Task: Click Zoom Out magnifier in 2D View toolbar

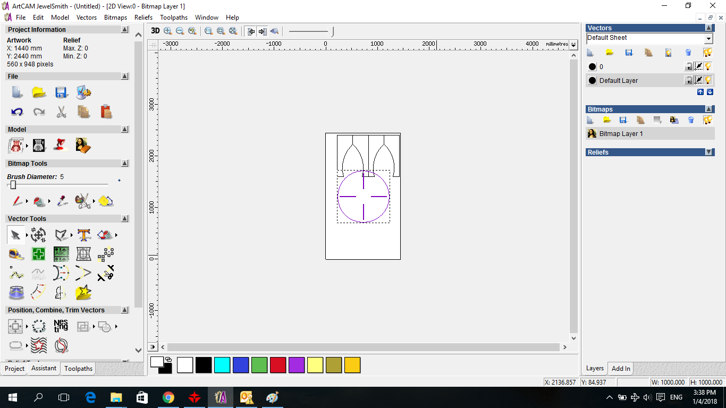Action: [x=180, y=31]
